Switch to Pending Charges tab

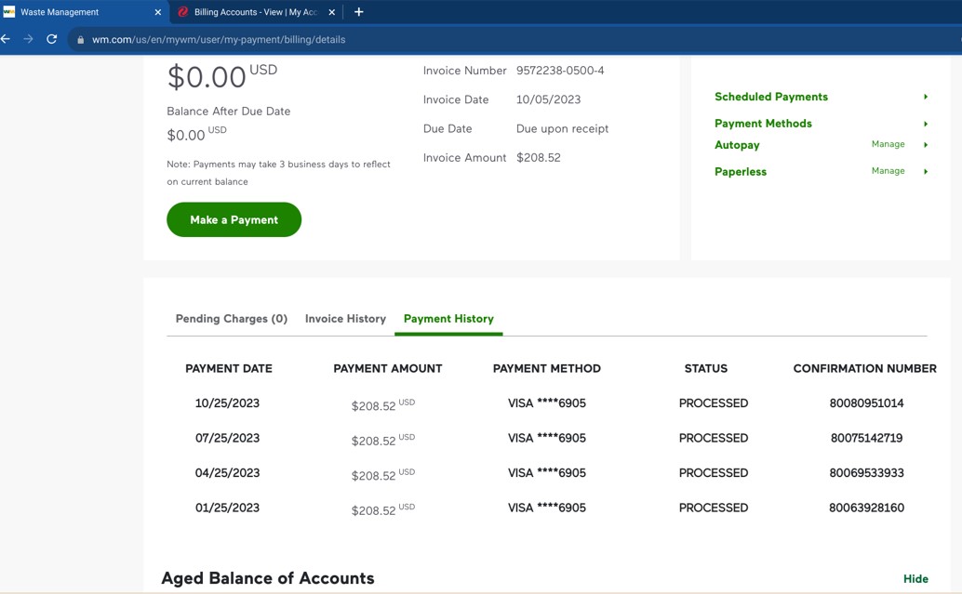[231, 319]
